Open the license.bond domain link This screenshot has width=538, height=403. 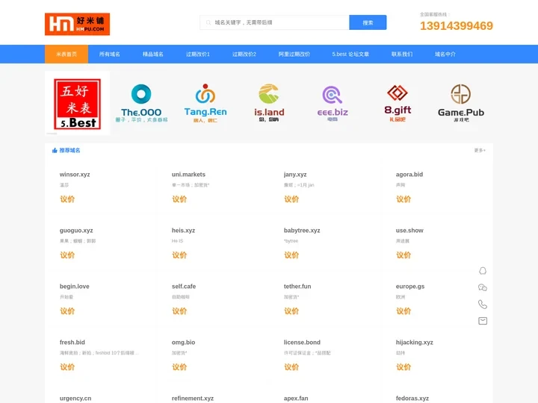(302, 342)
